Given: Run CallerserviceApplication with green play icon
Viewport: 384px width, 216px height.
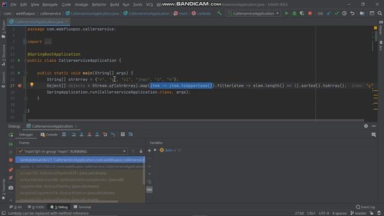Looking at the screenshot, I should [x=286, y=13].
